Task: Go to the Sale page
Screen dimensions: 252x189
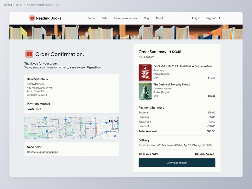Action: pyautogui.click(x=105, y=18)
